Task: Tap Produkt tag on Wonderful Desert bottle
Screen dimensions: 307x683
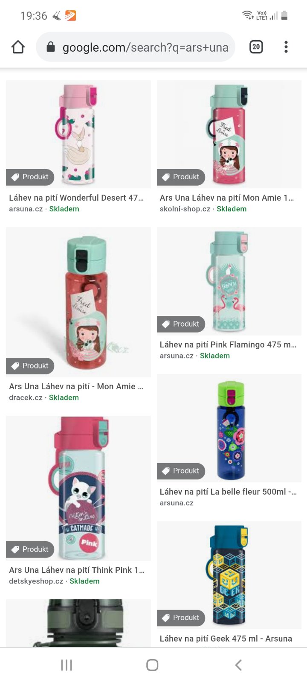Action: [x=30, y=177]
